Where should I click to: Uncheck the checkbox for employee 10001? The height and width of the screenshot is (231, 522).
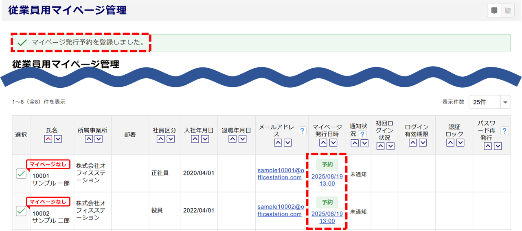point(21,174)
